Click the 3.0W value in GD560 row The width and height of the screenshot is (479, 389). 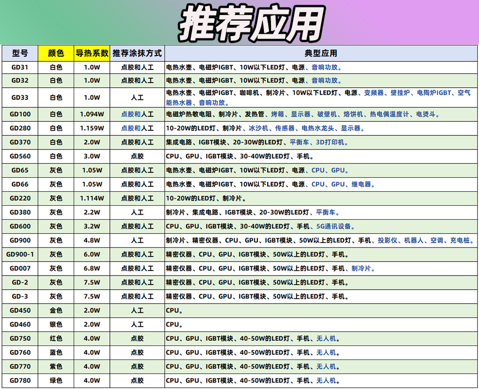point(92,157)
